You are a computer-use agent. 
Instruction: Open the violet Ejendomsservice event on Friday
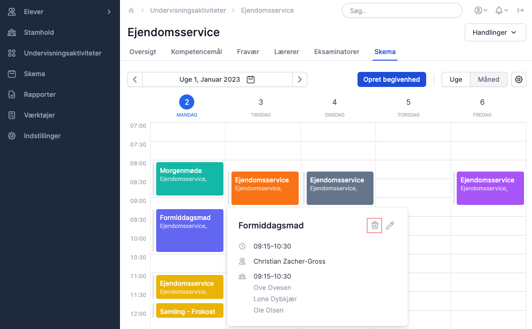pyautogui.click(x=490, y=188)
